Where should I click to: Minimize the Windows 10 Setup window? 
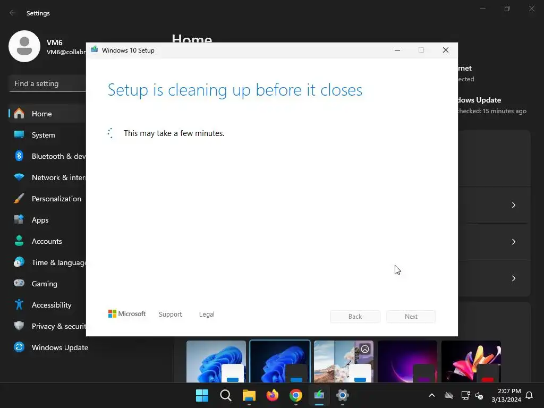coord(397,50)
